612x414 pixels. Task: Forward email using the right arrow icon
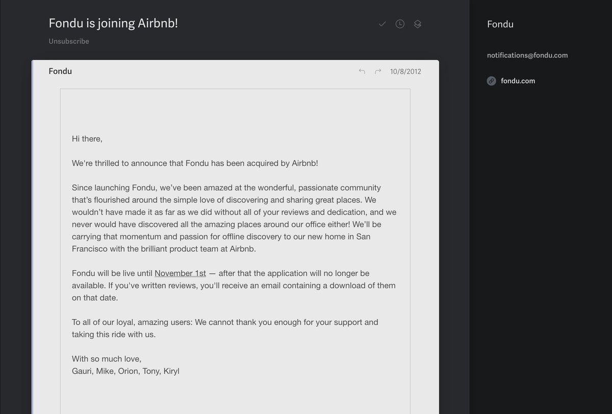click(x=378, y=71)
